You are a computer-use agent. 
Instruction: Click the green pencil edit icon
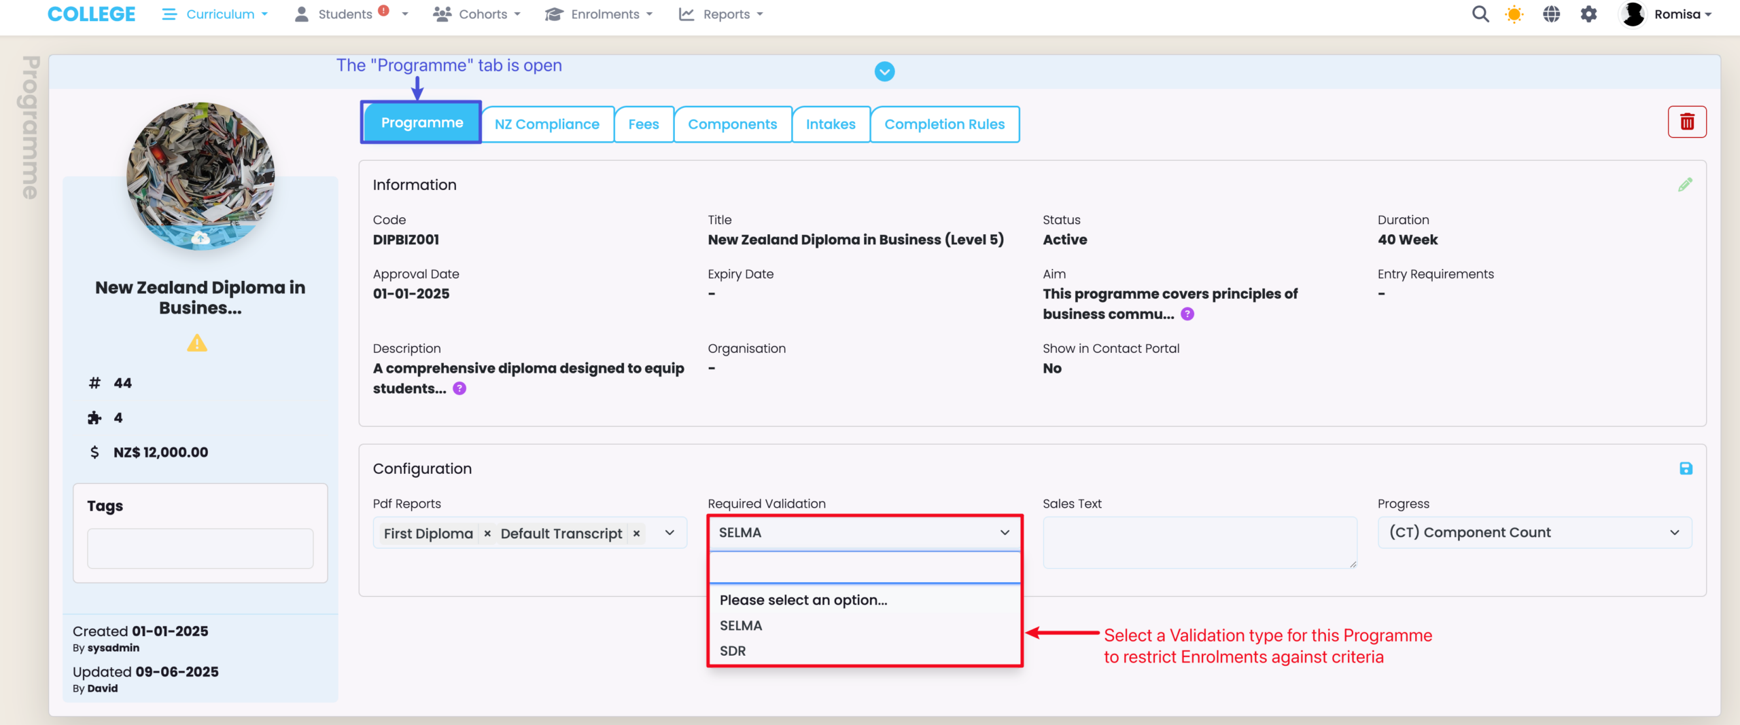pyautogui.click(x=1685, y=185)
